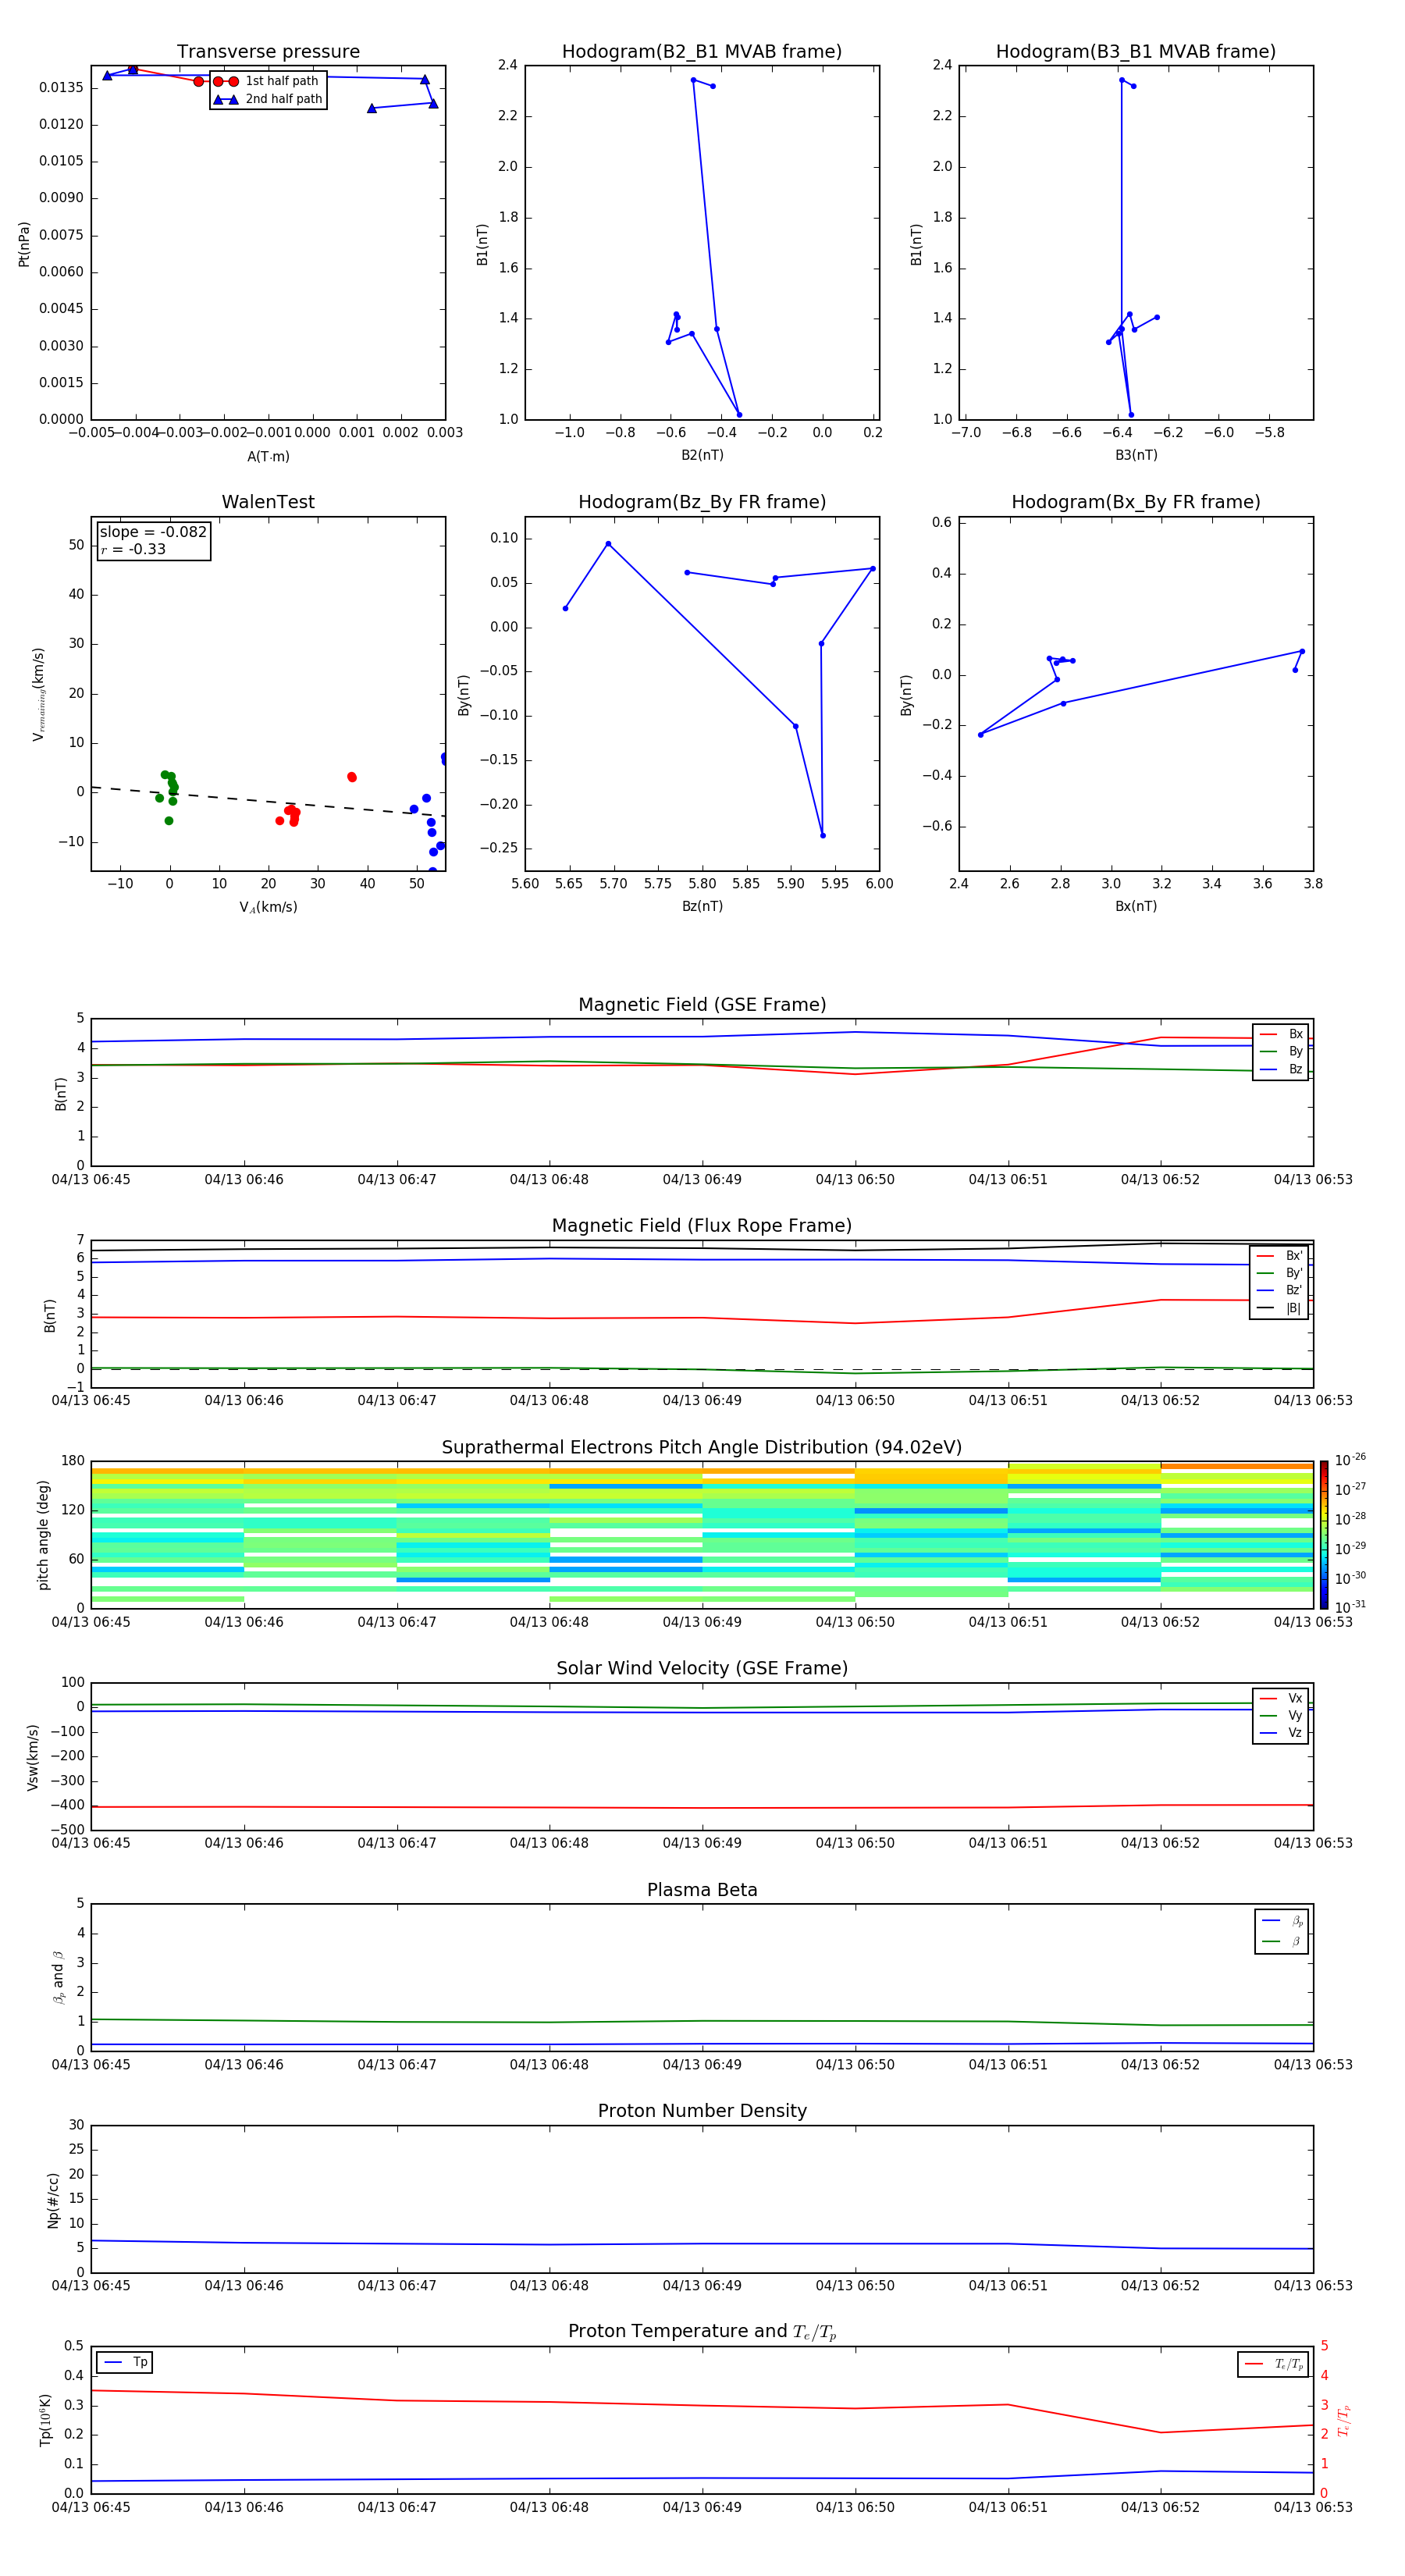Click the 'Solar Wind Velocity (GSE Frame)' title
This screenshot has height=2576, width=1405.
(x=702, y=1668)
